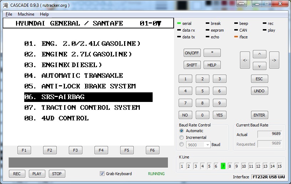
Task: Click the REC button
Action: point(17,174)
